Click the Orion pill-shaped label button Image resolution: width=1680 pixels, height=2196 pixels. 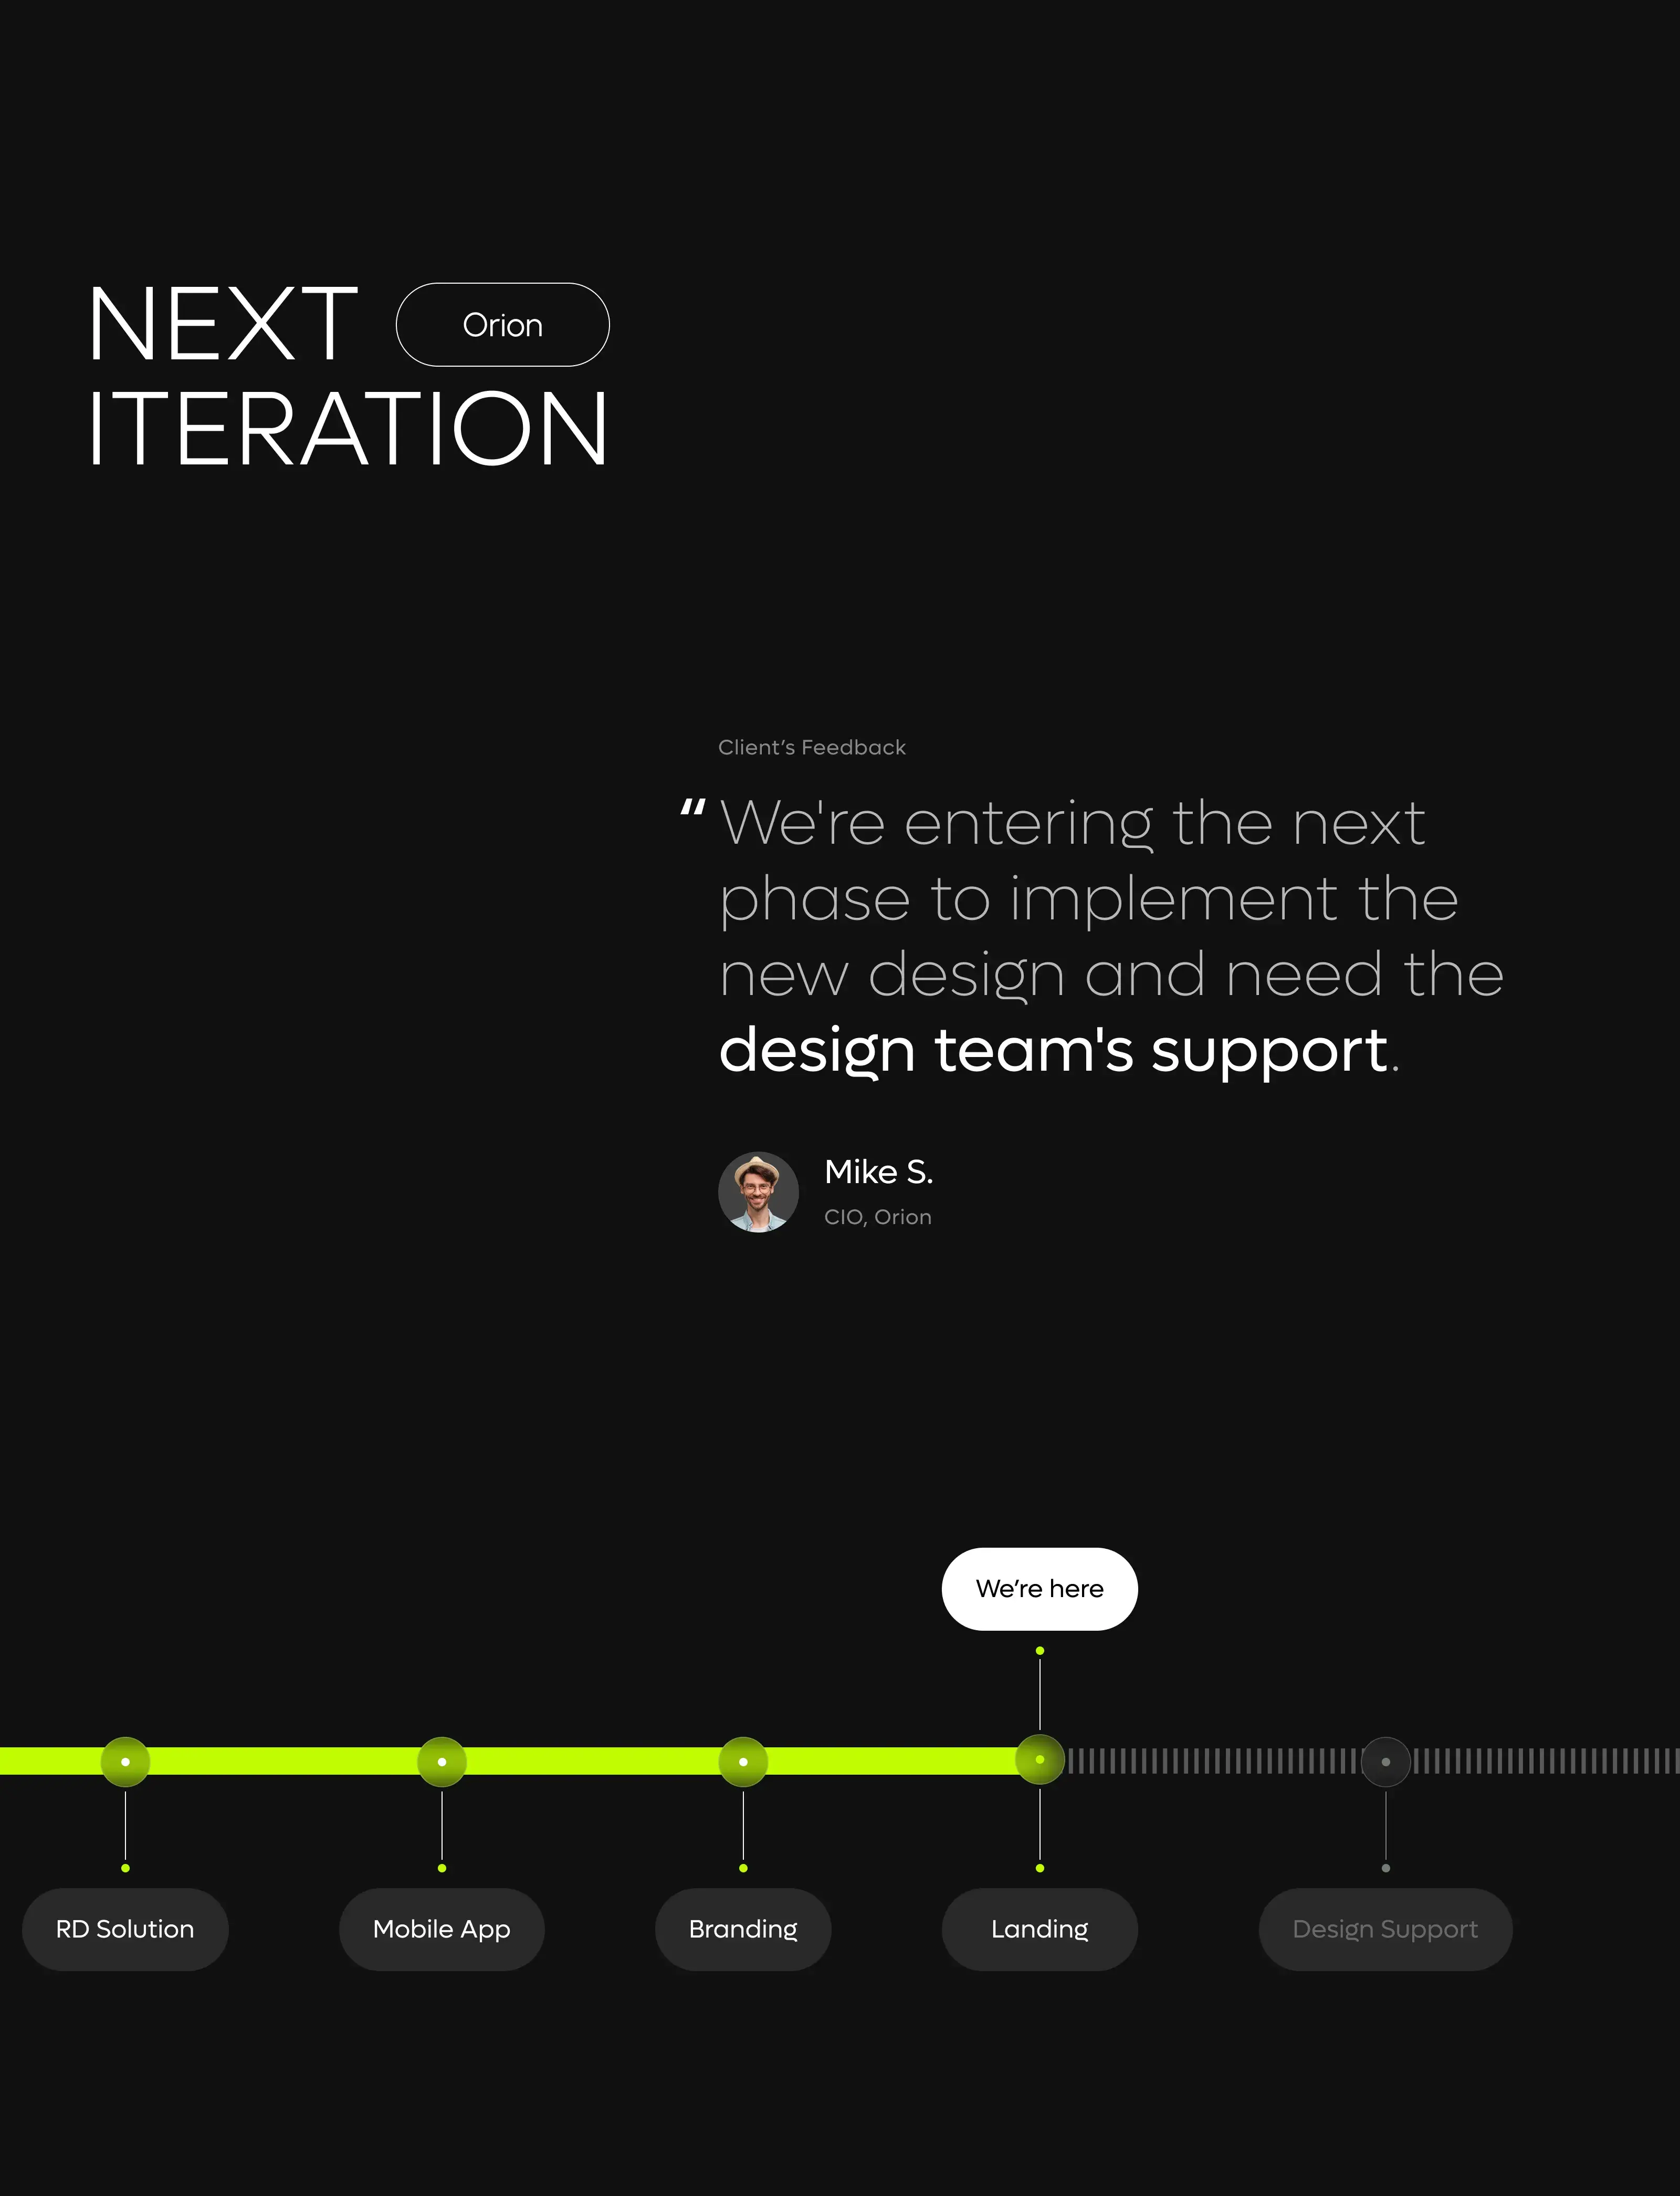click(503, 325)
